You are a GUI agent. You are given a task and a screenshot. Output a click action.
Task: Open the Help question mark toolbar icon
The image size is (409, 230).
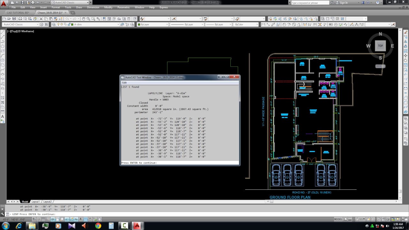[x=135, y=19]
